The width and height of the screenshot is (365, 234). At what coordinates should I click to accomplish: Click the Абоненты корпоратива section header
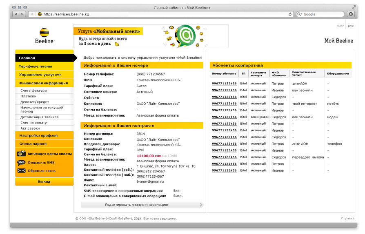pyautogui.click(x=280, y=66)
